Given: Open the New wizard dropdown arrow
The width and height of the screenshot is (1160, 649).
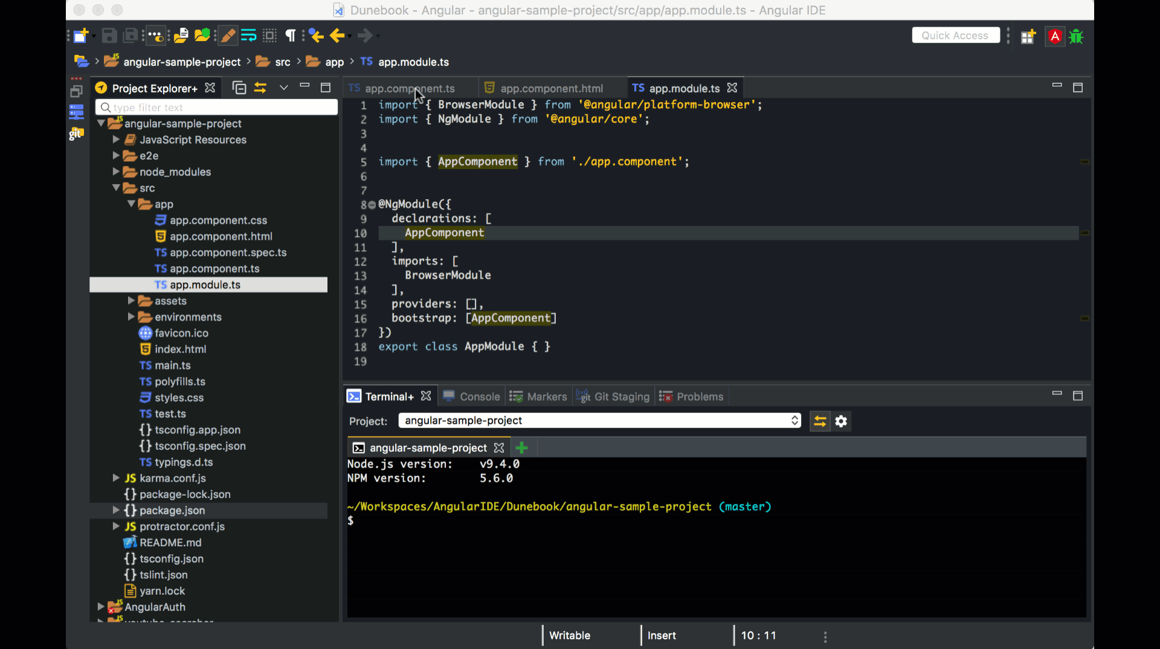Looking at the screenshot, I should click(x=94, y=36).
